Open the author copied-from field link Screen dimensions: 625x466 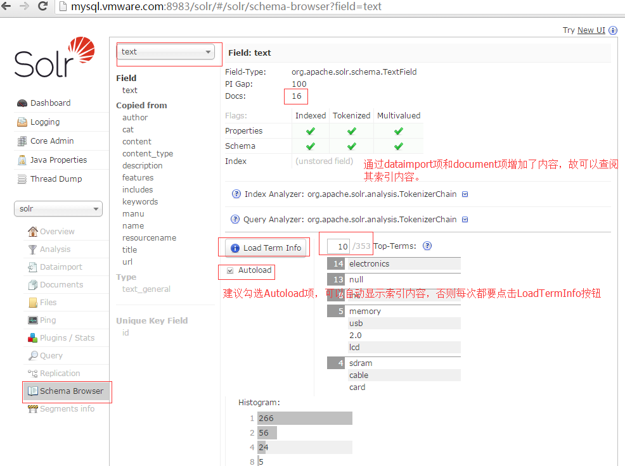[x=135, y=118]
